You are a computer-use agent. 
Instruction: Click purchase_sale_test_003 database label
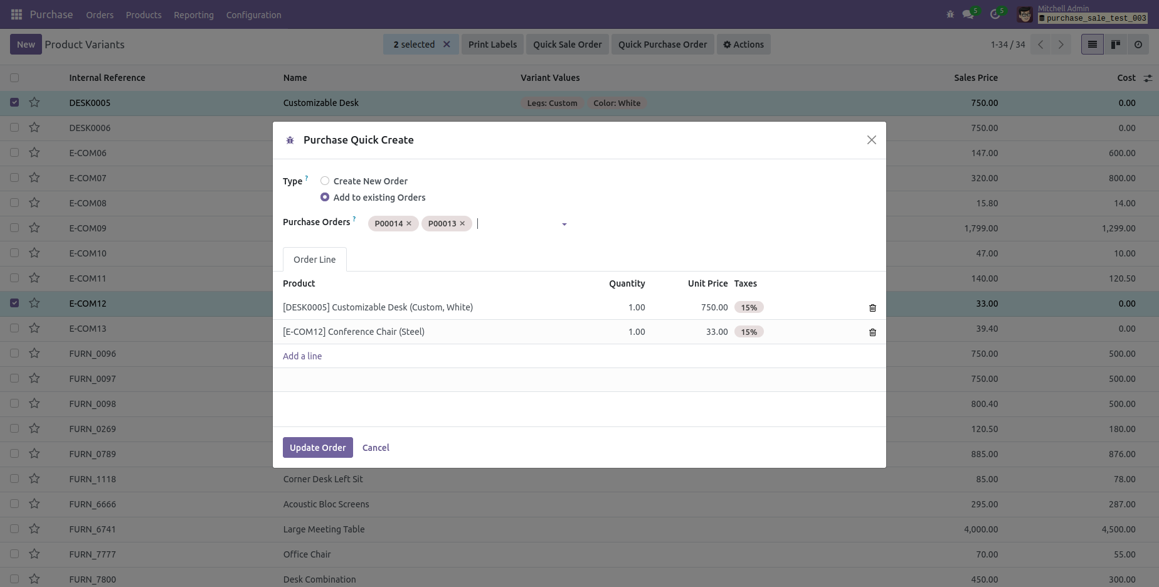pos(1093,18)
